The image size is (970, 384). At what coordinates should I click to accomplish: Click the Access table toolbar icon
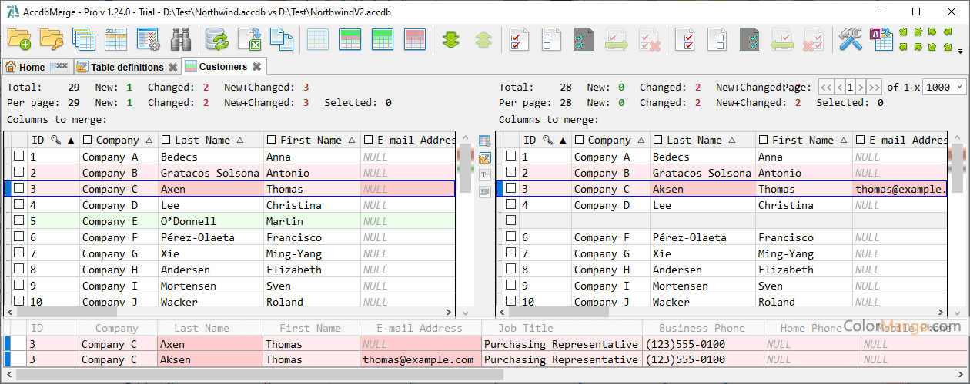tap(882, 38)
